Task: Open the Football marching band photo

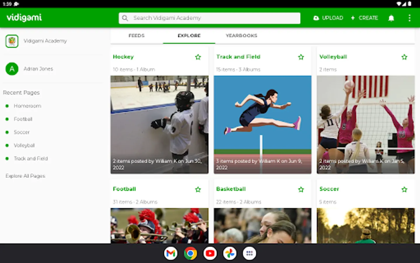Action: coord(160,226)
